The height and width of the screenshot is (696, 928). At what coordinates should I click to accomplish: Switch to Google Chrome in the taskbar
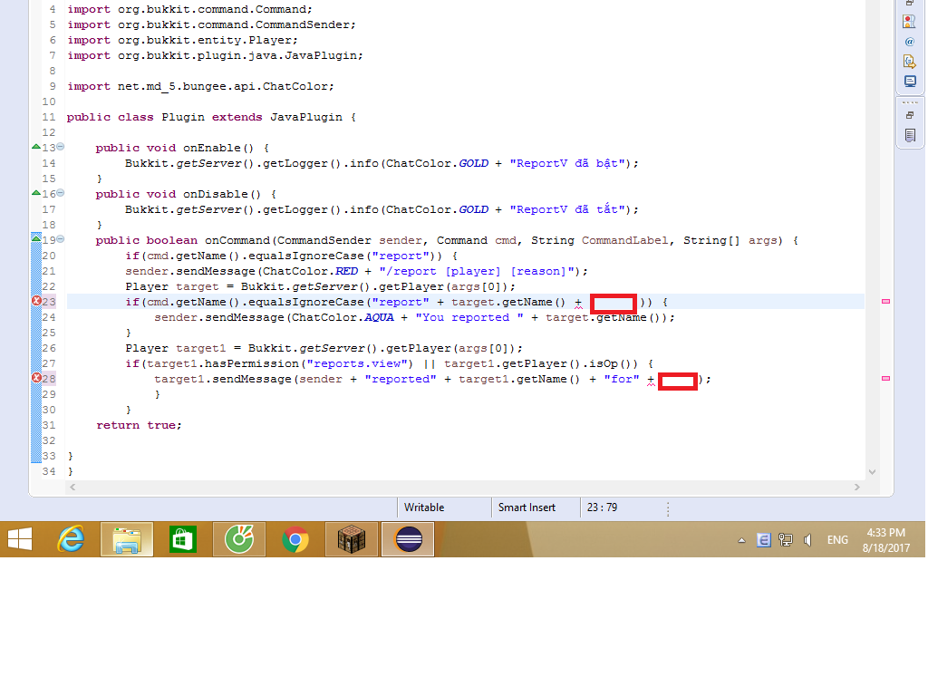point(295,540)
